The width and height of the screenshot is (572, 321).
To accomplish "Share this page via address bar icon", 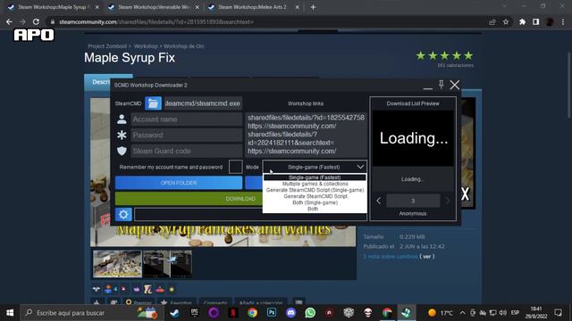I will (x=492, y=21).
